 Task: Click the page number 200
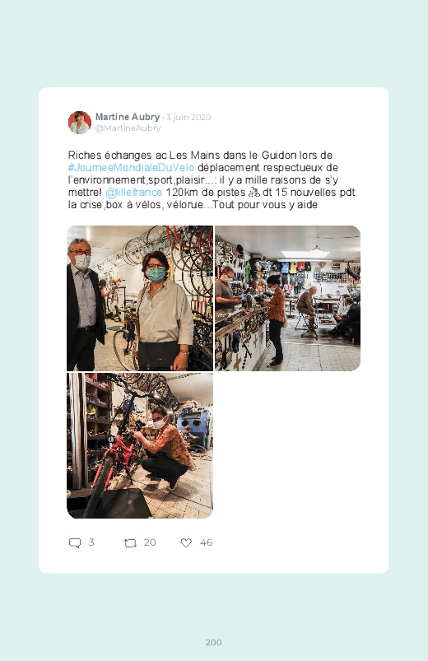point(214,642)
